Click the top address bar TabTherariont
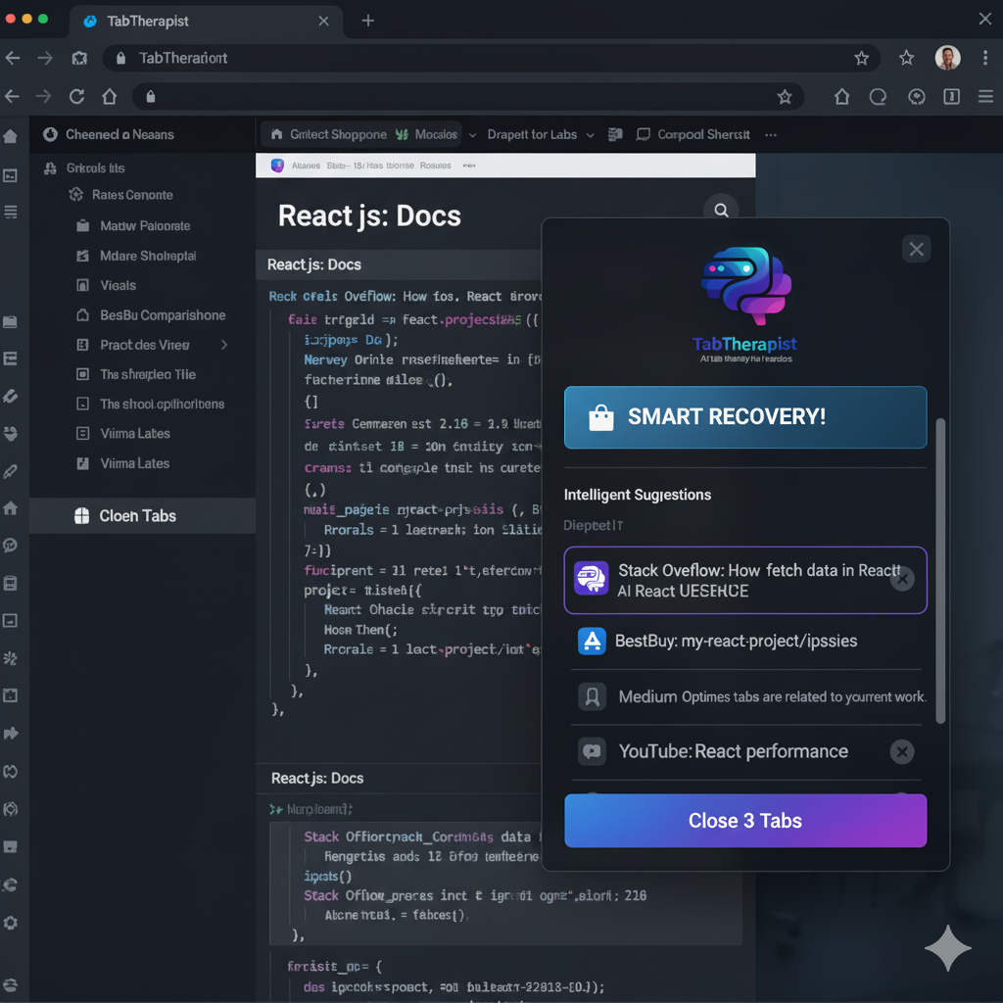Screen dimensions: 1003x1003 [x=492, y=58]
